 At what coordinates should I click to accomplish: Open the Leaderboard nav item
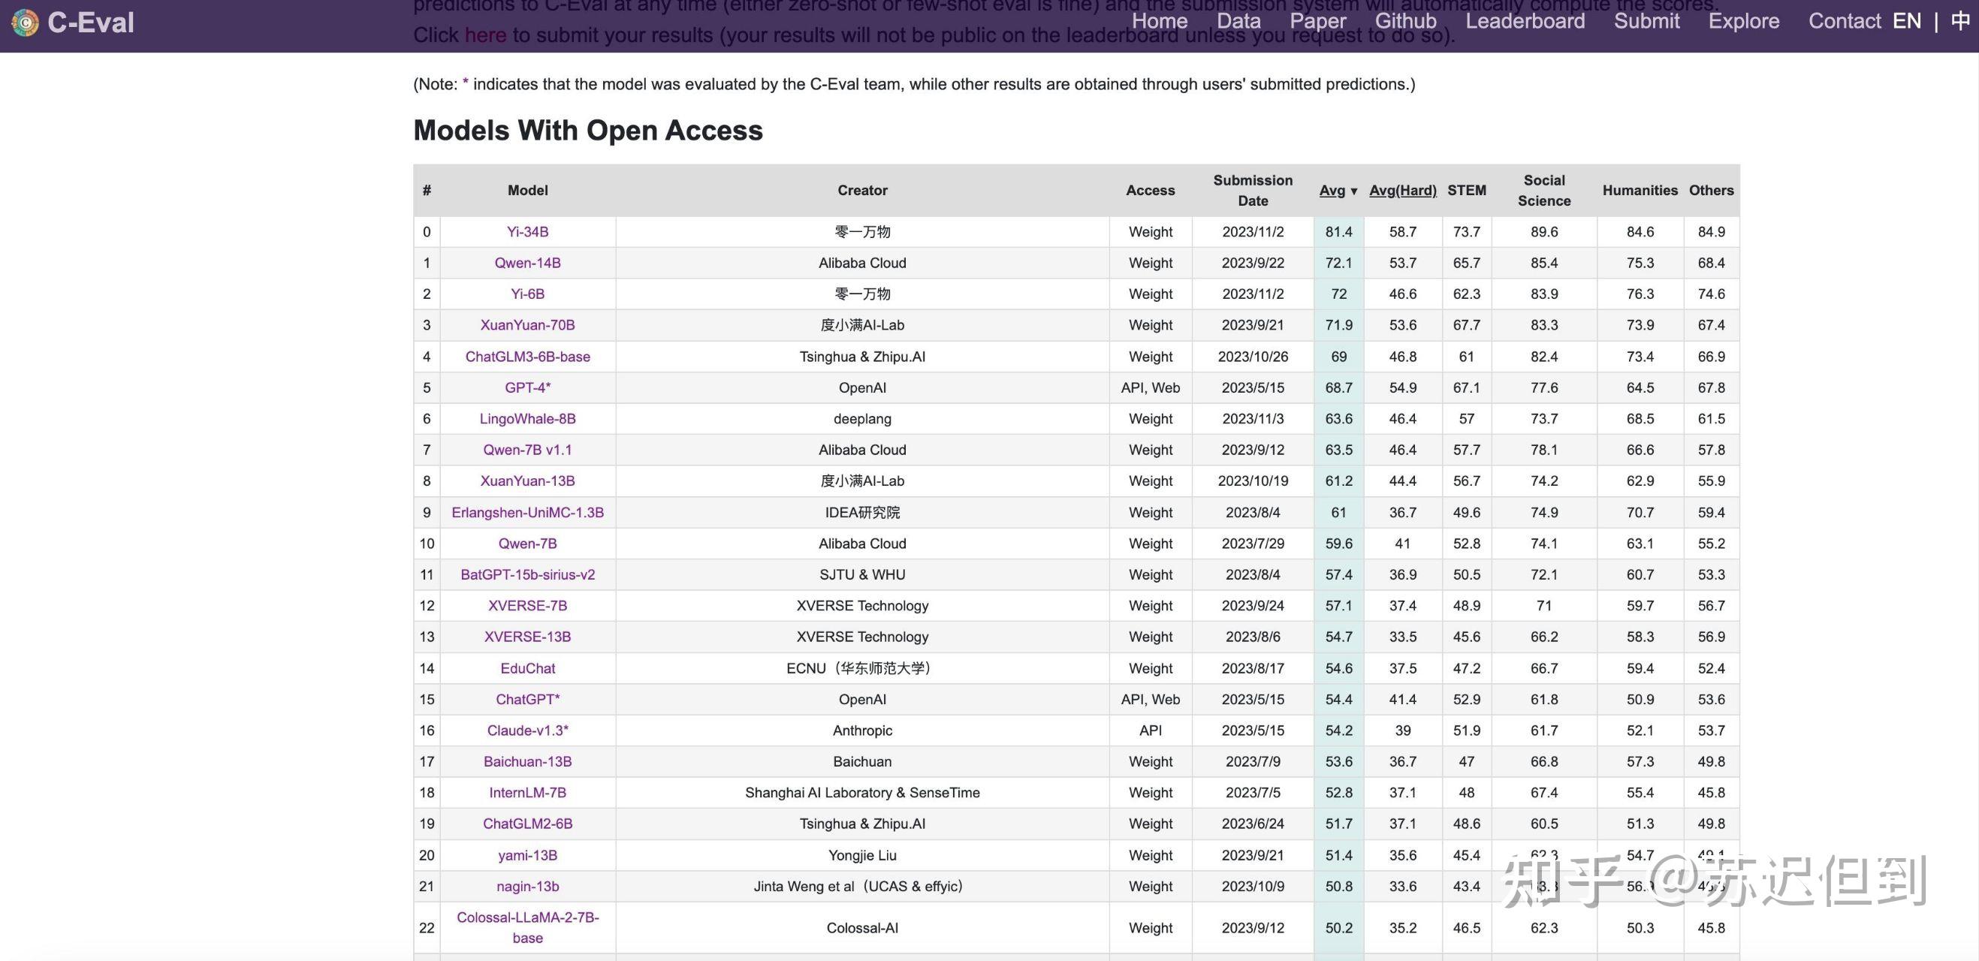click(1524, 21)
